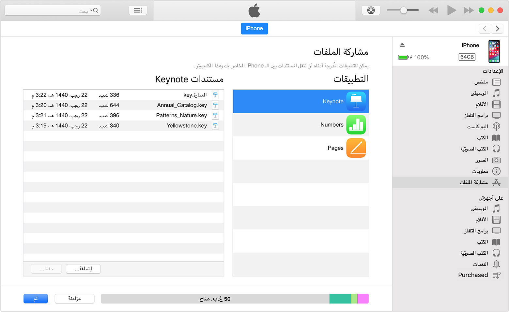This screenshot has height=312, width=509.
Task: Open الصور photos in sidebar
Action: [x=450, y=160]
